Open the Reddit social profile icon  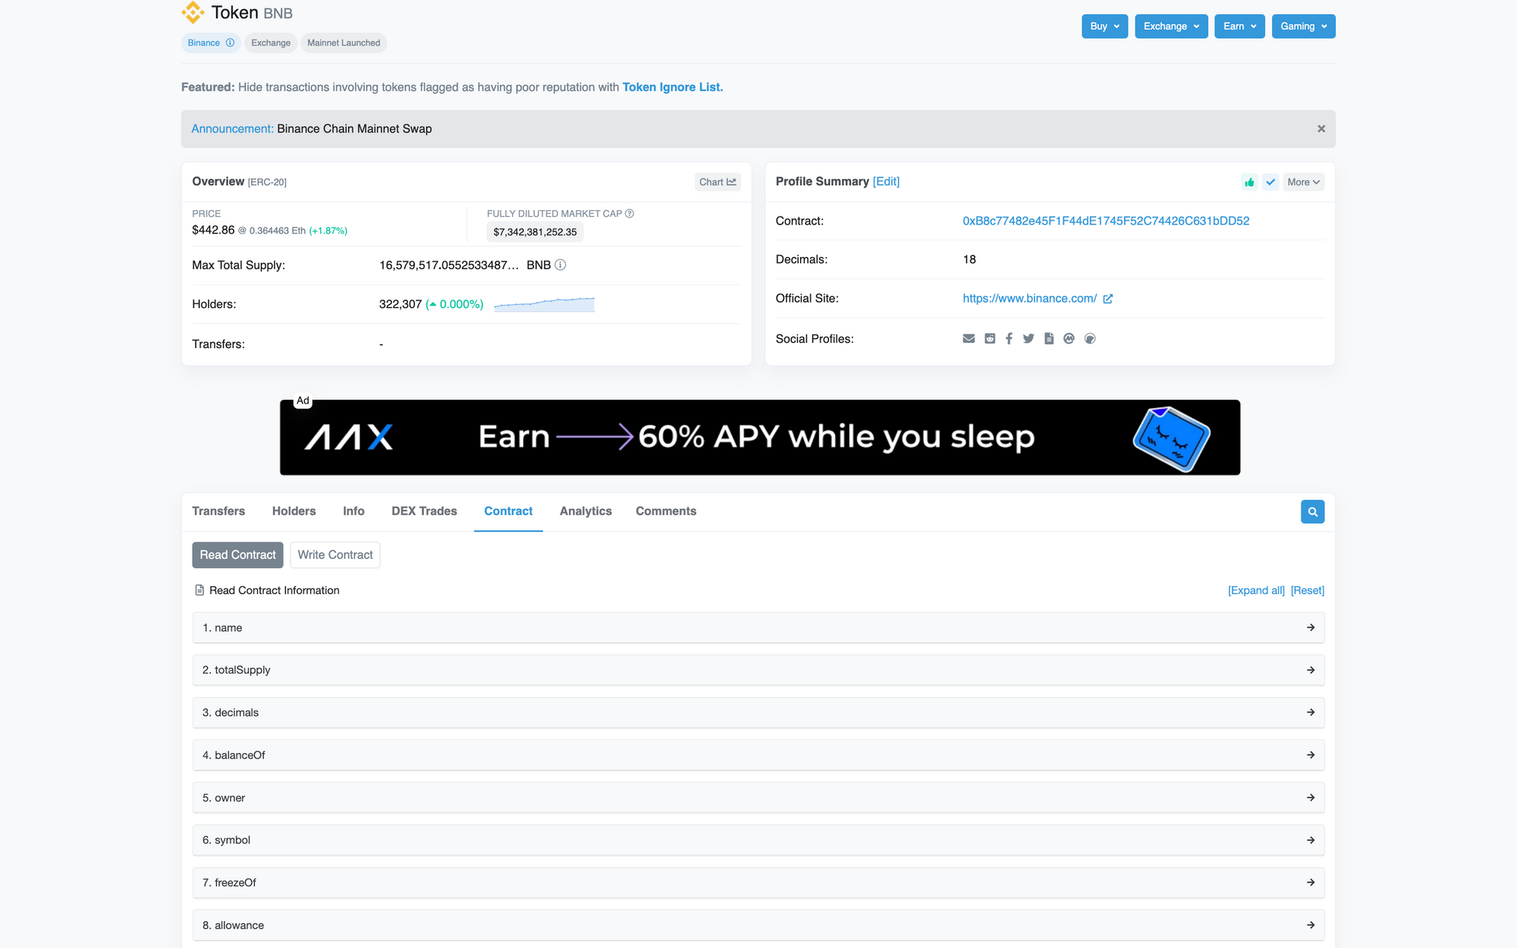tap(990, 339)
